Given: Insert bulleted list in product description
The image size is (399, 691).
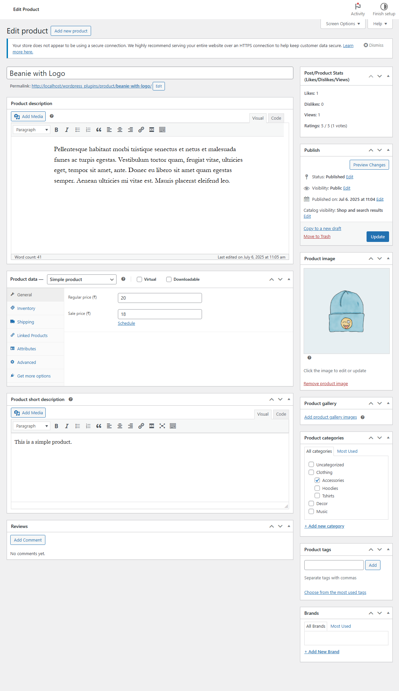Looking at the screenshot, I should click(77, 130).
